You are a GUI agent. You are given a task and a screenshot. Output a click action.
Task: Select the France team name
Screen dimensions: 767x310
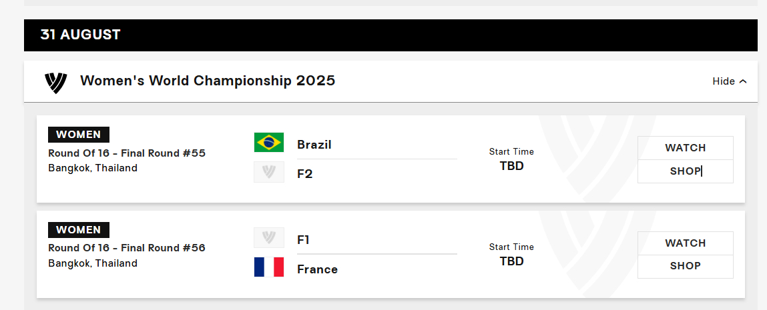point(318,269)
